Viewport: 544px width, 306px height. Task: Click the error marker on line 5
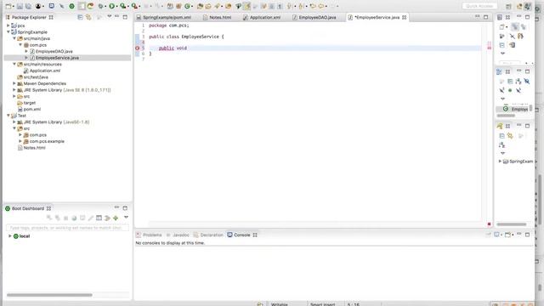click(138, 48)
